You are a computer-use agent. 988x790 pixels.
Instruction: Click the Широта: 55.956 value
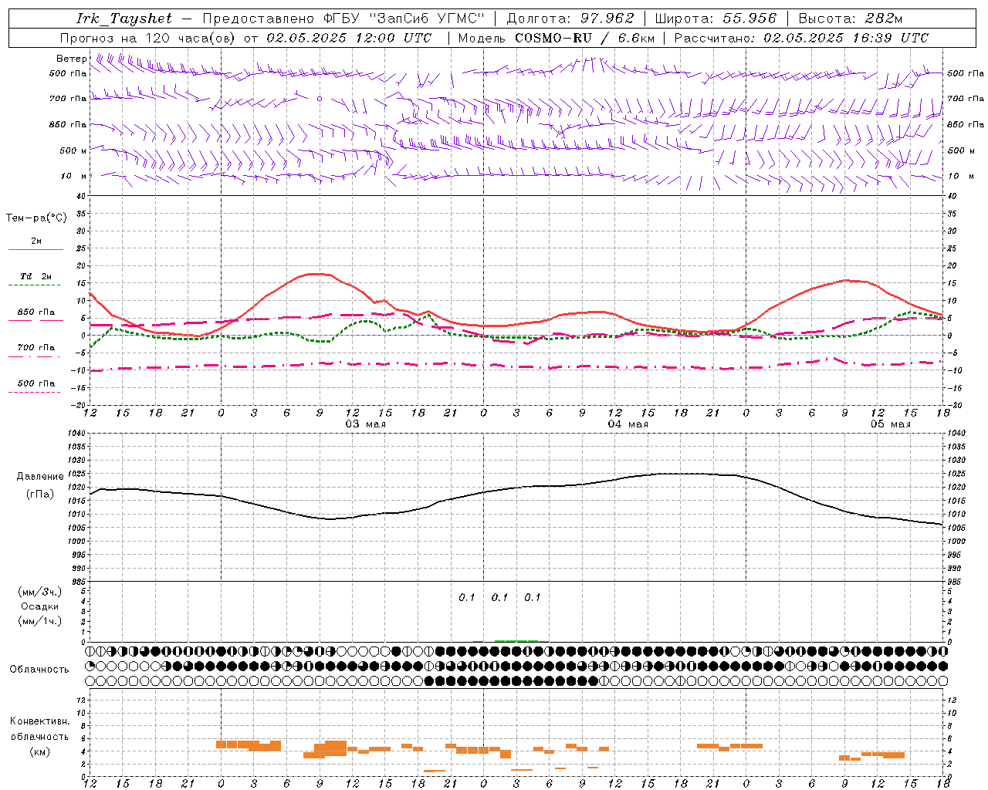(x=716, y=19)
